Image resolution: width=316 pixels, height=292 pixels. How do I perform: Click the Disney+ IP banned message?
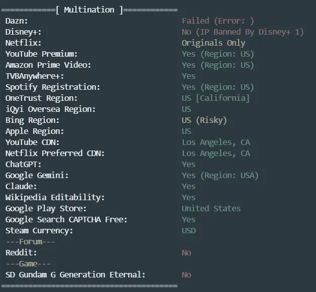coord(243,32)
